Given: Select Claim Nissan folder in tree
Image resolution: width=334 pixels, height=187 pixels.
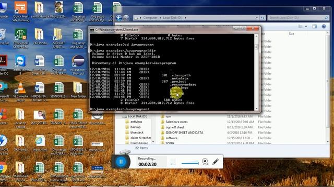Looking at the screenshot, I should (139, 143).
